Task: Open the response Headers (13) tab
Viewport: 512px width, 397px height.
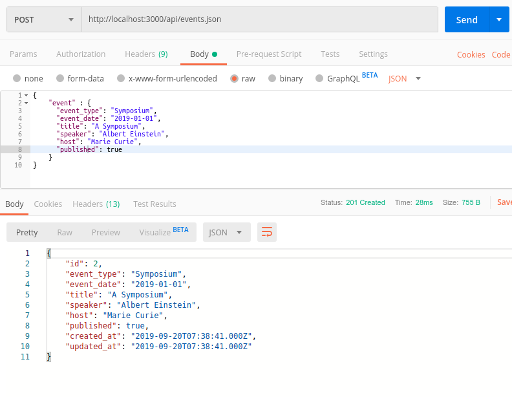Action: (x=96, y=204)
